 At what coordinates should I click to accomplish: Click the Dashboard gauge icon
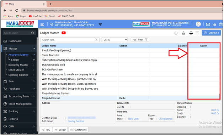point(5,41)
